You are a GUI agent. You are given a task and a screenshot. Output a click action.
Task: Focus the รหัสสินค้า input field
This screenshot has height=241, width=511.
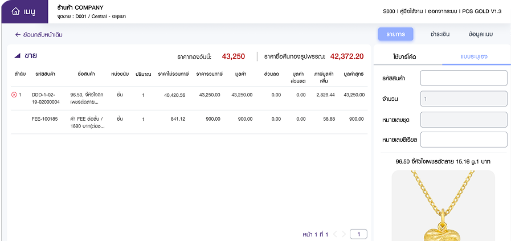click(464, 78)
